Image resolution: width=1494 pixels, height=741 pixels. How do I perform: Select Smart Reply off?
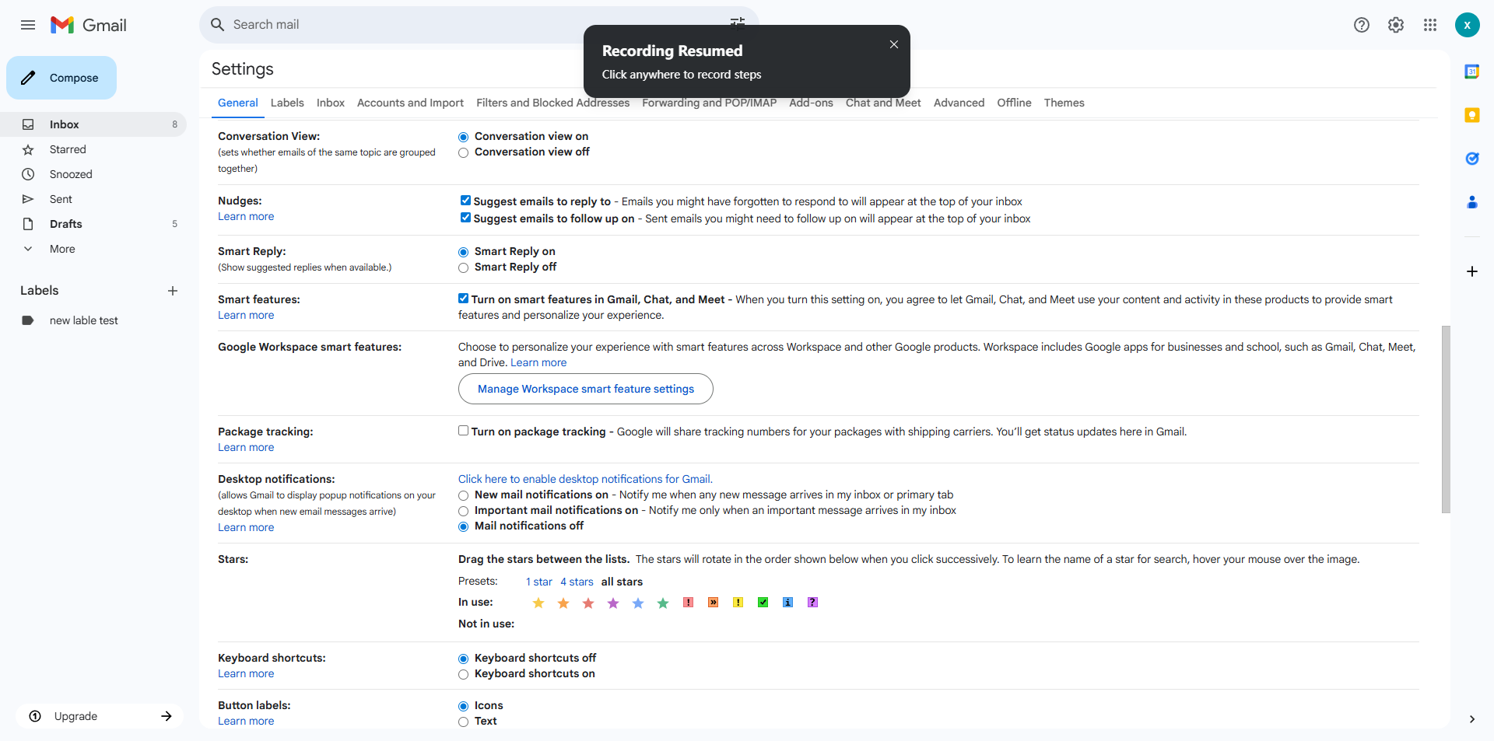[464, 267]
